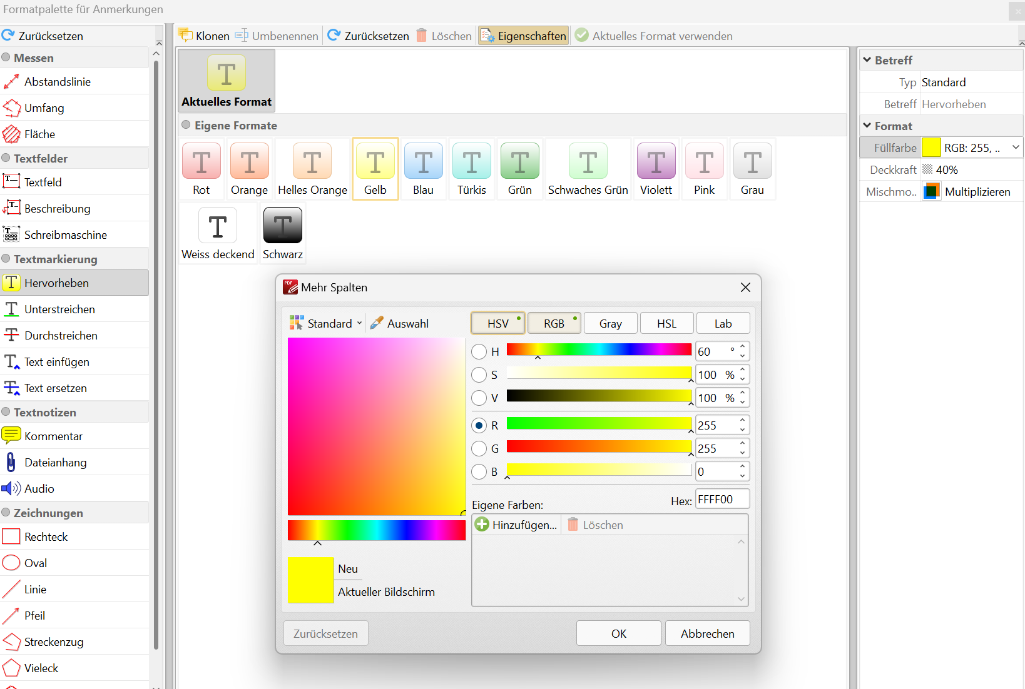Click the rainbow strip below the gradient
The height and width of the screenshot is (689, 1025).
377,530
